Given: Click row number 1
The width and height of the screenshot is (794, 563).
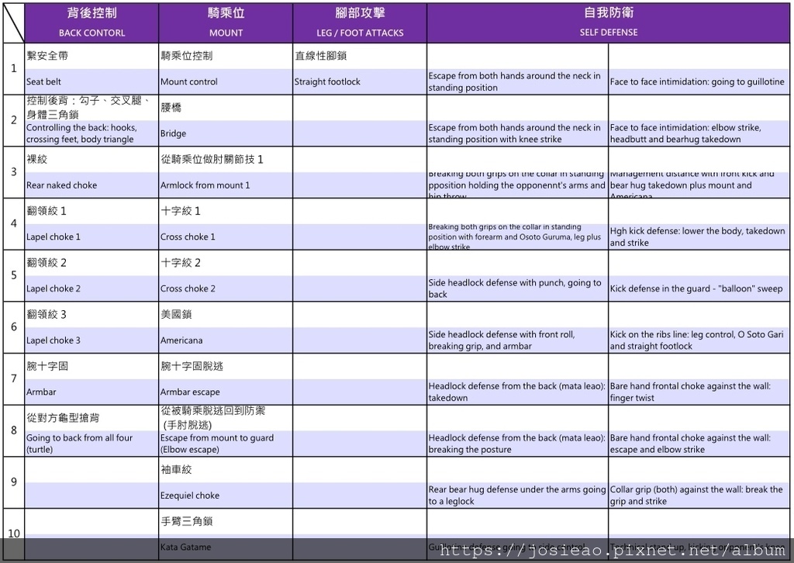Looking at the screenshot, I should click(14, 68).
